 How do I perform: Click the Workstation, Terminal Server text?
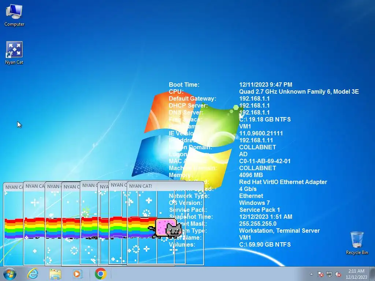(x=279, y=231)
